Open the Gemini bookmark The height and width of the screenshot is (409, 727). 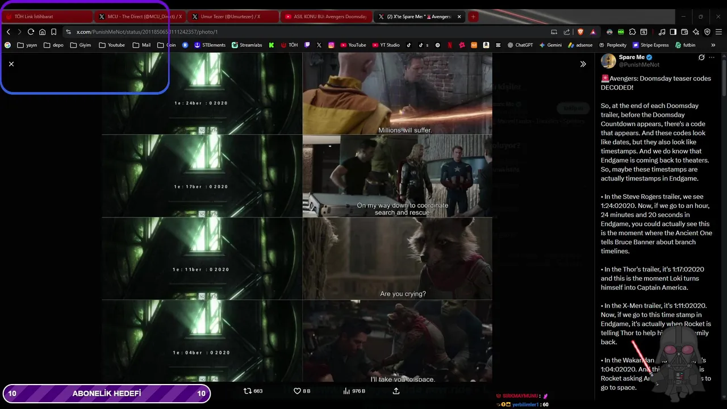coord(550,45)
